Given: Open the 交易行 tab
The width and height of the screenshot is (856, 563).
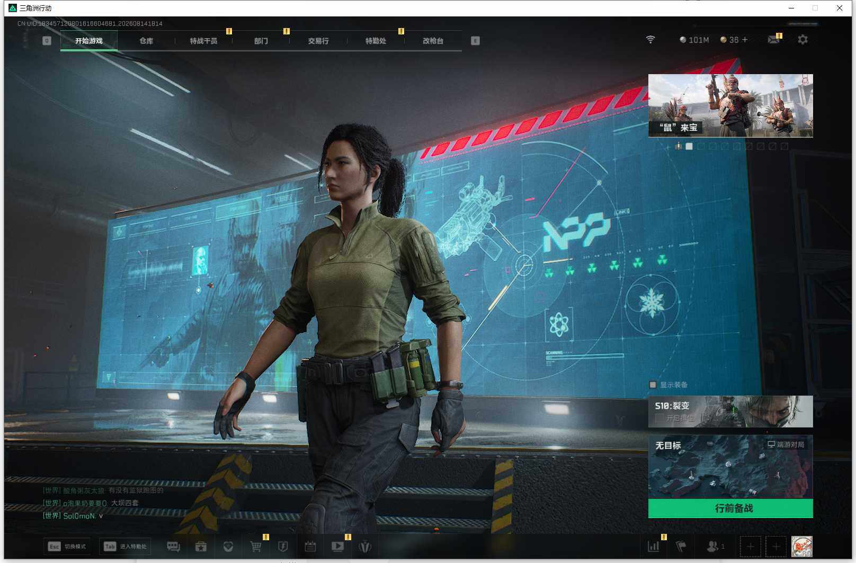Looking at the screenshot, I should (318, 41).
